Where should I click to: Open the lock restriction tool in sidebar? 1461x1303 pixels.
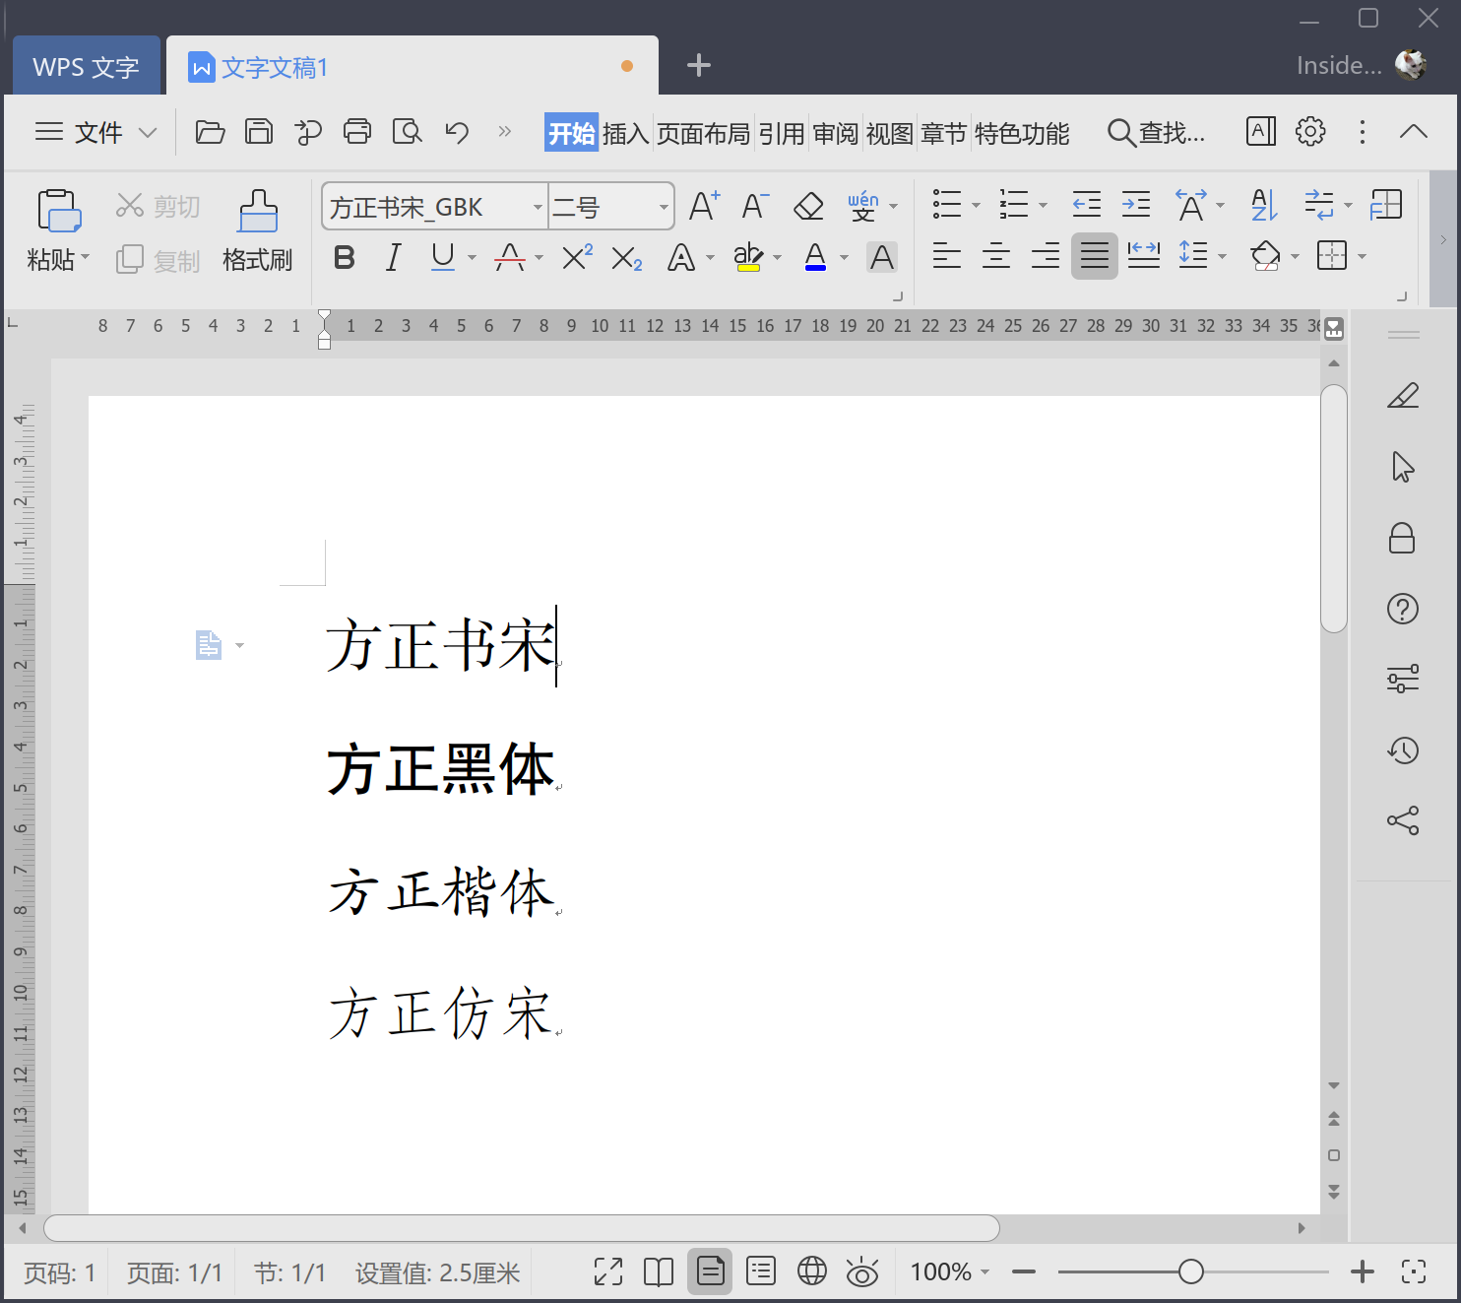(1402, 538)
